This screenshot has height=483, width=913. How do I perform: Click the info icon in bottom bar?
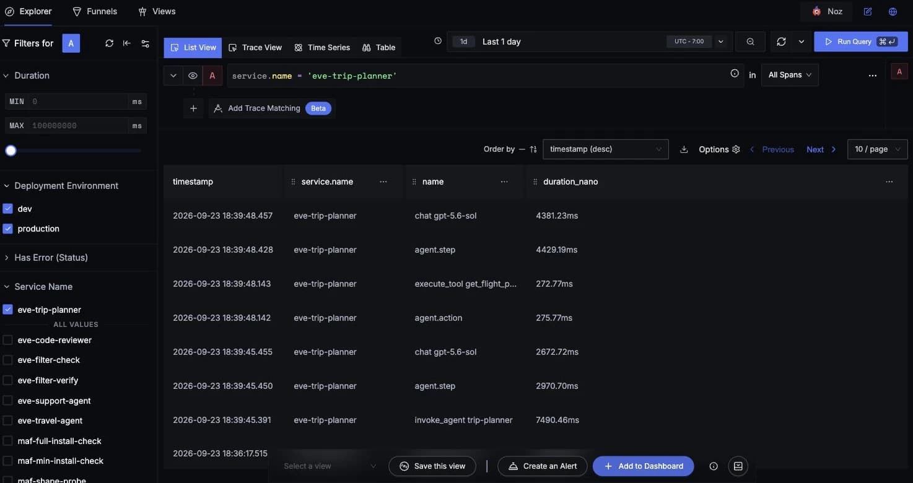pyautogui.click(x=714, y=466)
